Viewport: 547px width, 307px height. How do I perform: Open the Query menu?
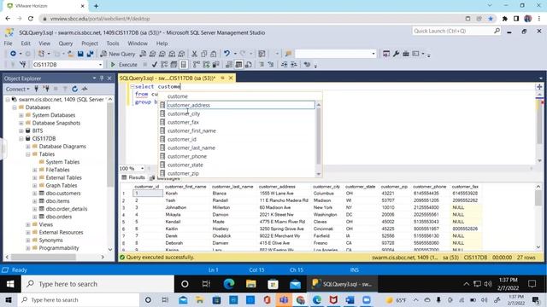[66, 43]
